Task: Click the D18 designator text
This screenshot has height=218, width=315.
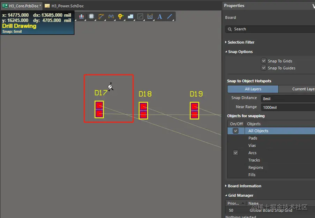Action: coord(145,94)
